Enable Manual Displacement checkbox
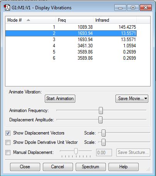This screenshot has width=156, height=176. 8,152
